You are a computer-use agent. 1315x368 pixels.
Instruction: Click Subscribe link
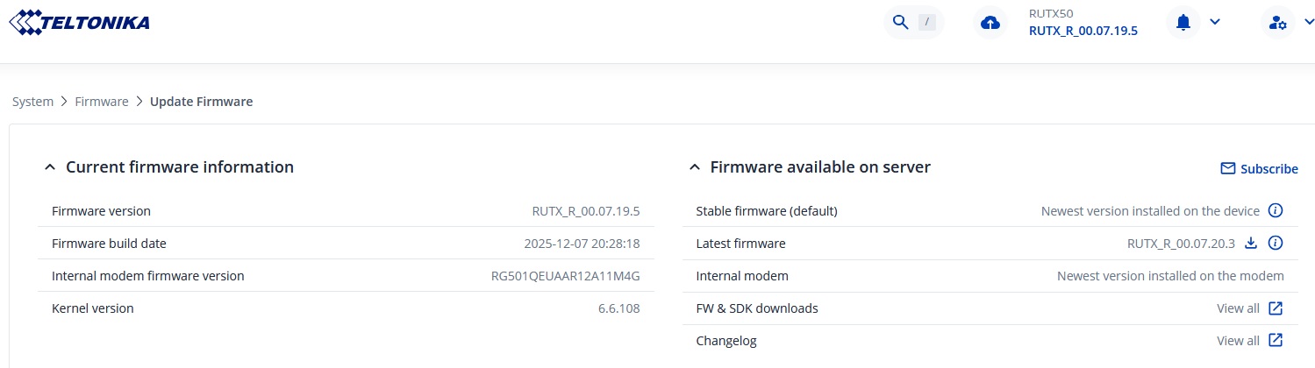click(x=1269, y=169)
